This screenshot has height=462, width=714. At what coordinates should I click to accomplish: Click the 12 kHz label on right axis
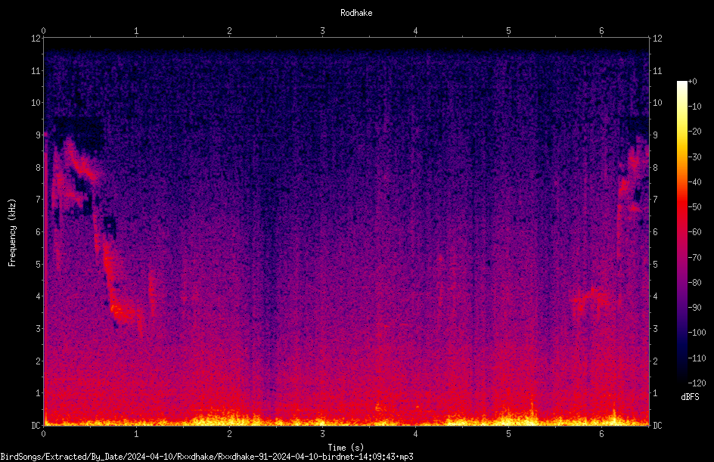(657, 39)
